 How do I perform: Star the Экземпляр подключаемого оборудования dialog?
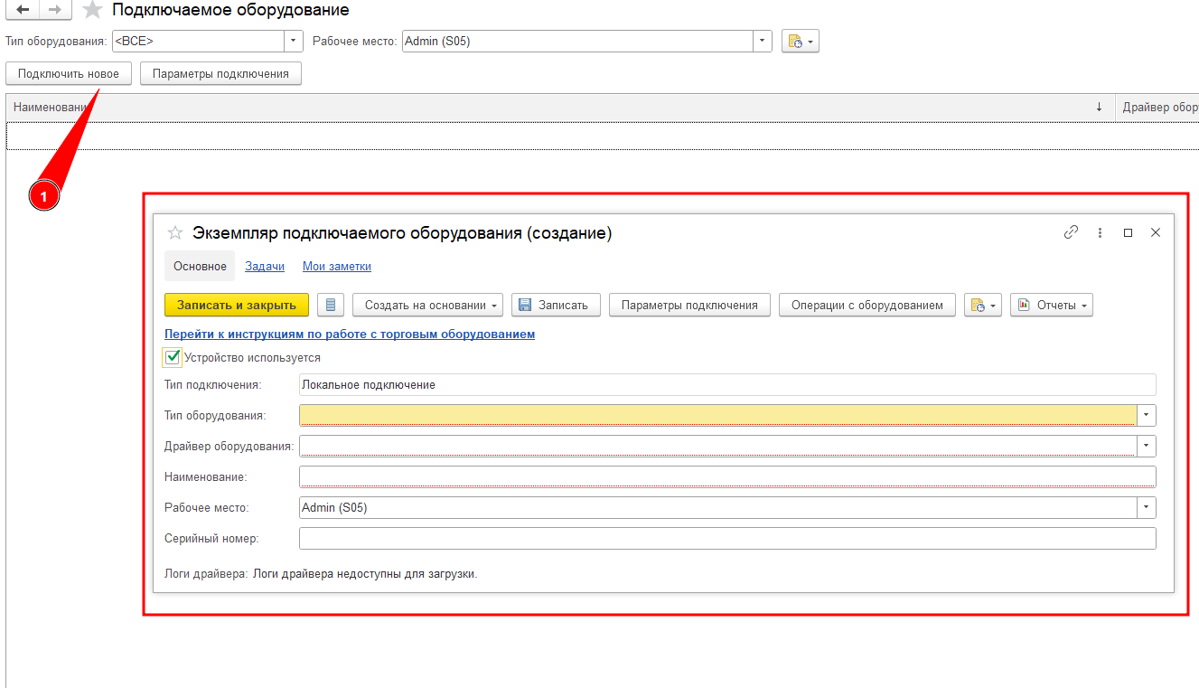[x=175, y=233]
